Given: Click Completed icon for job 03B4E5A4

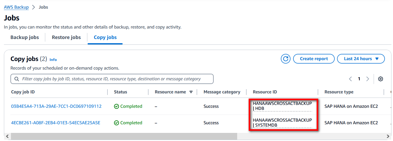Looking at the screenshot, I should coord(116,106).
